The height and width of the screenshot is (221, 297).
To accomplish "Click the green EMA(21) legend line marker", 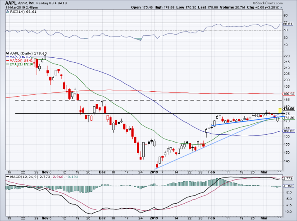I will point(8,64).
